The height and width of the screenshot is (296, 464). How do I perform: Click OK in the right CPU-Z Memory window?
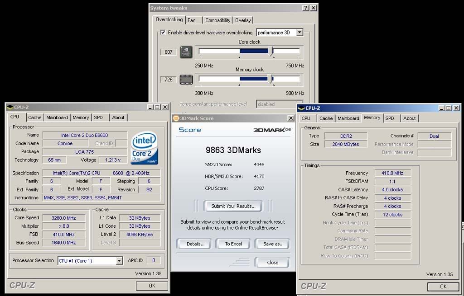point(443,287)
